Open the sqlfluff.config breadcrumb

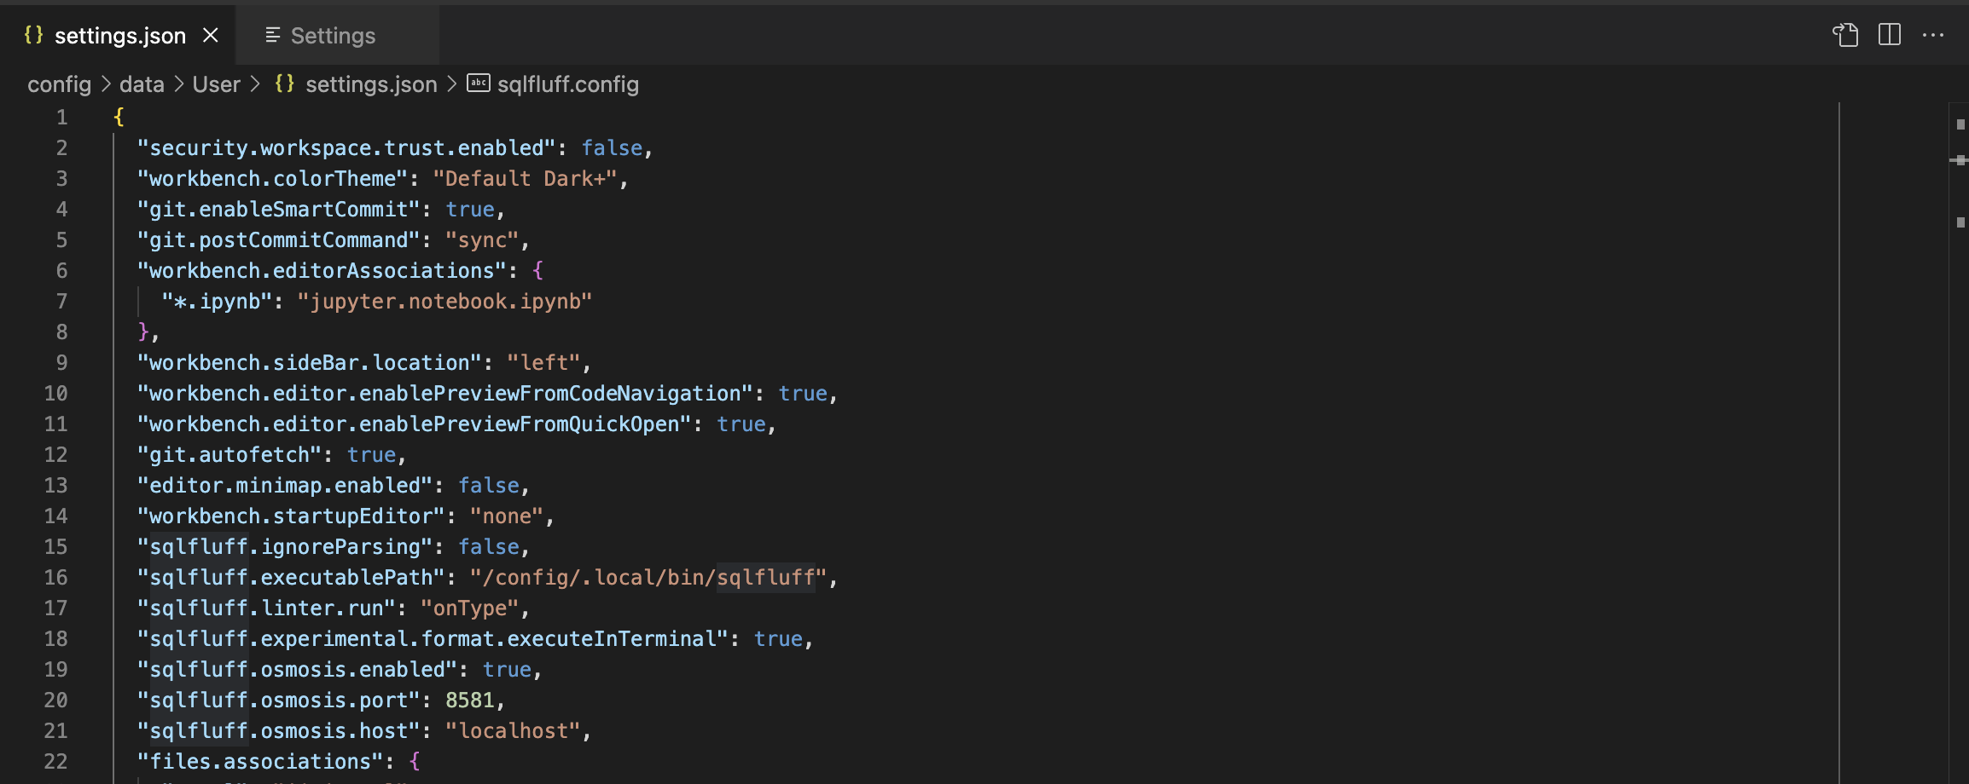pyautogui.click(x=568, y=84)
